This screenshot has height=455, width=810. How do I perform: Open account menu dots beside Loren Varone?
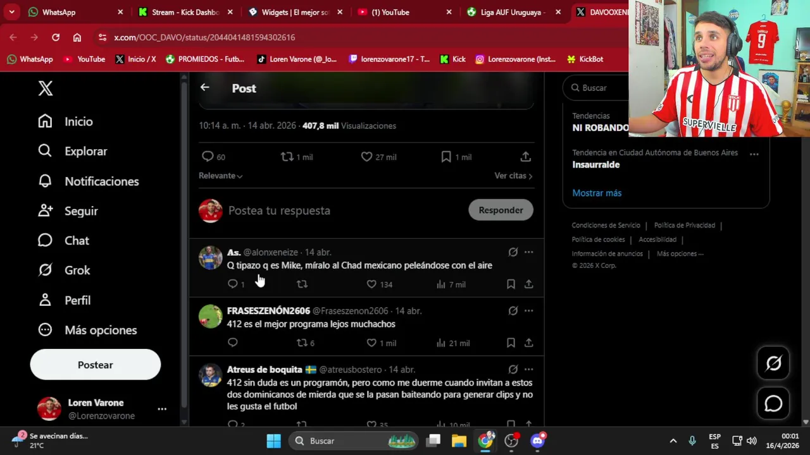(162, 409)
